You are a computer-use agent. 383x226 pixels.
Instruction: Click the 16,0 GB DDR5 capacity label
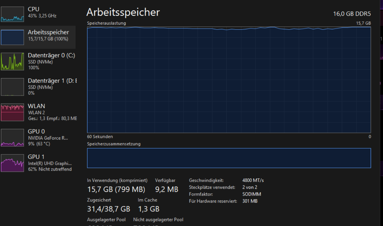(352, 14)
